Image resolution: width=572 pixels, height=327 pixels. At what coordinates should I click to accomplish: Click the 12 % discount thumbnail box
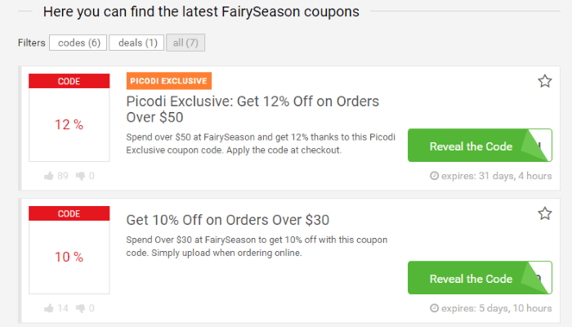point(69,125)
